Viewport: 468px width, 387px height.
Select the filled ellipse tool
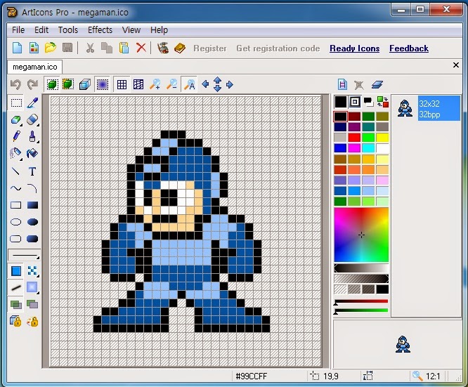(x=32, y=222)
